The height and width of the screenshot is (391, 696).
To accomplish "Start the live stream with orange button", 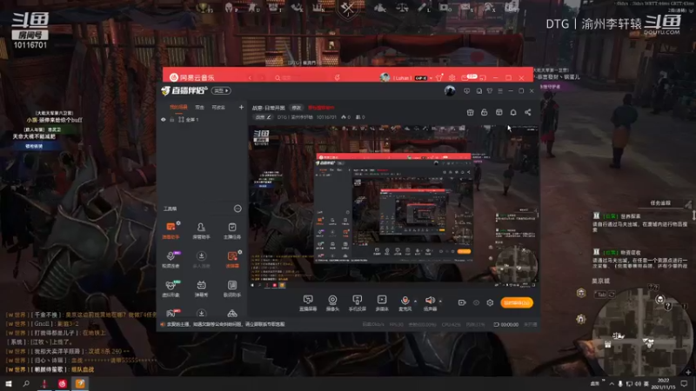I will [517, 302].
